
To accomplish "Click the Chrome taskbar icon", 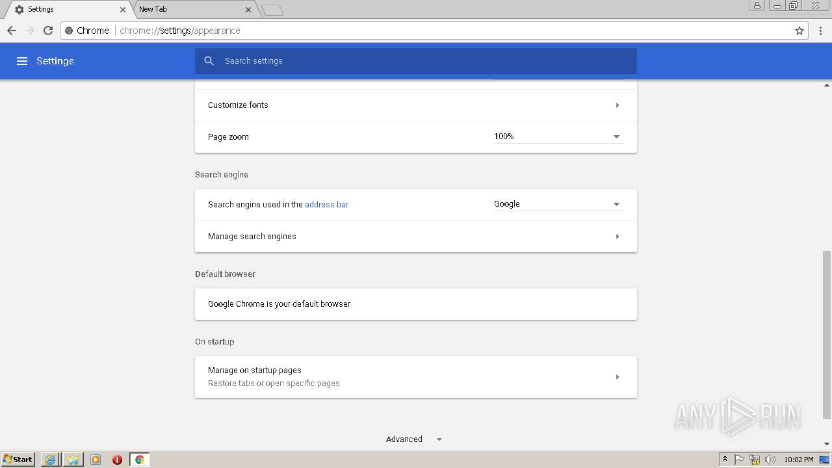I will tap(139, 460).
